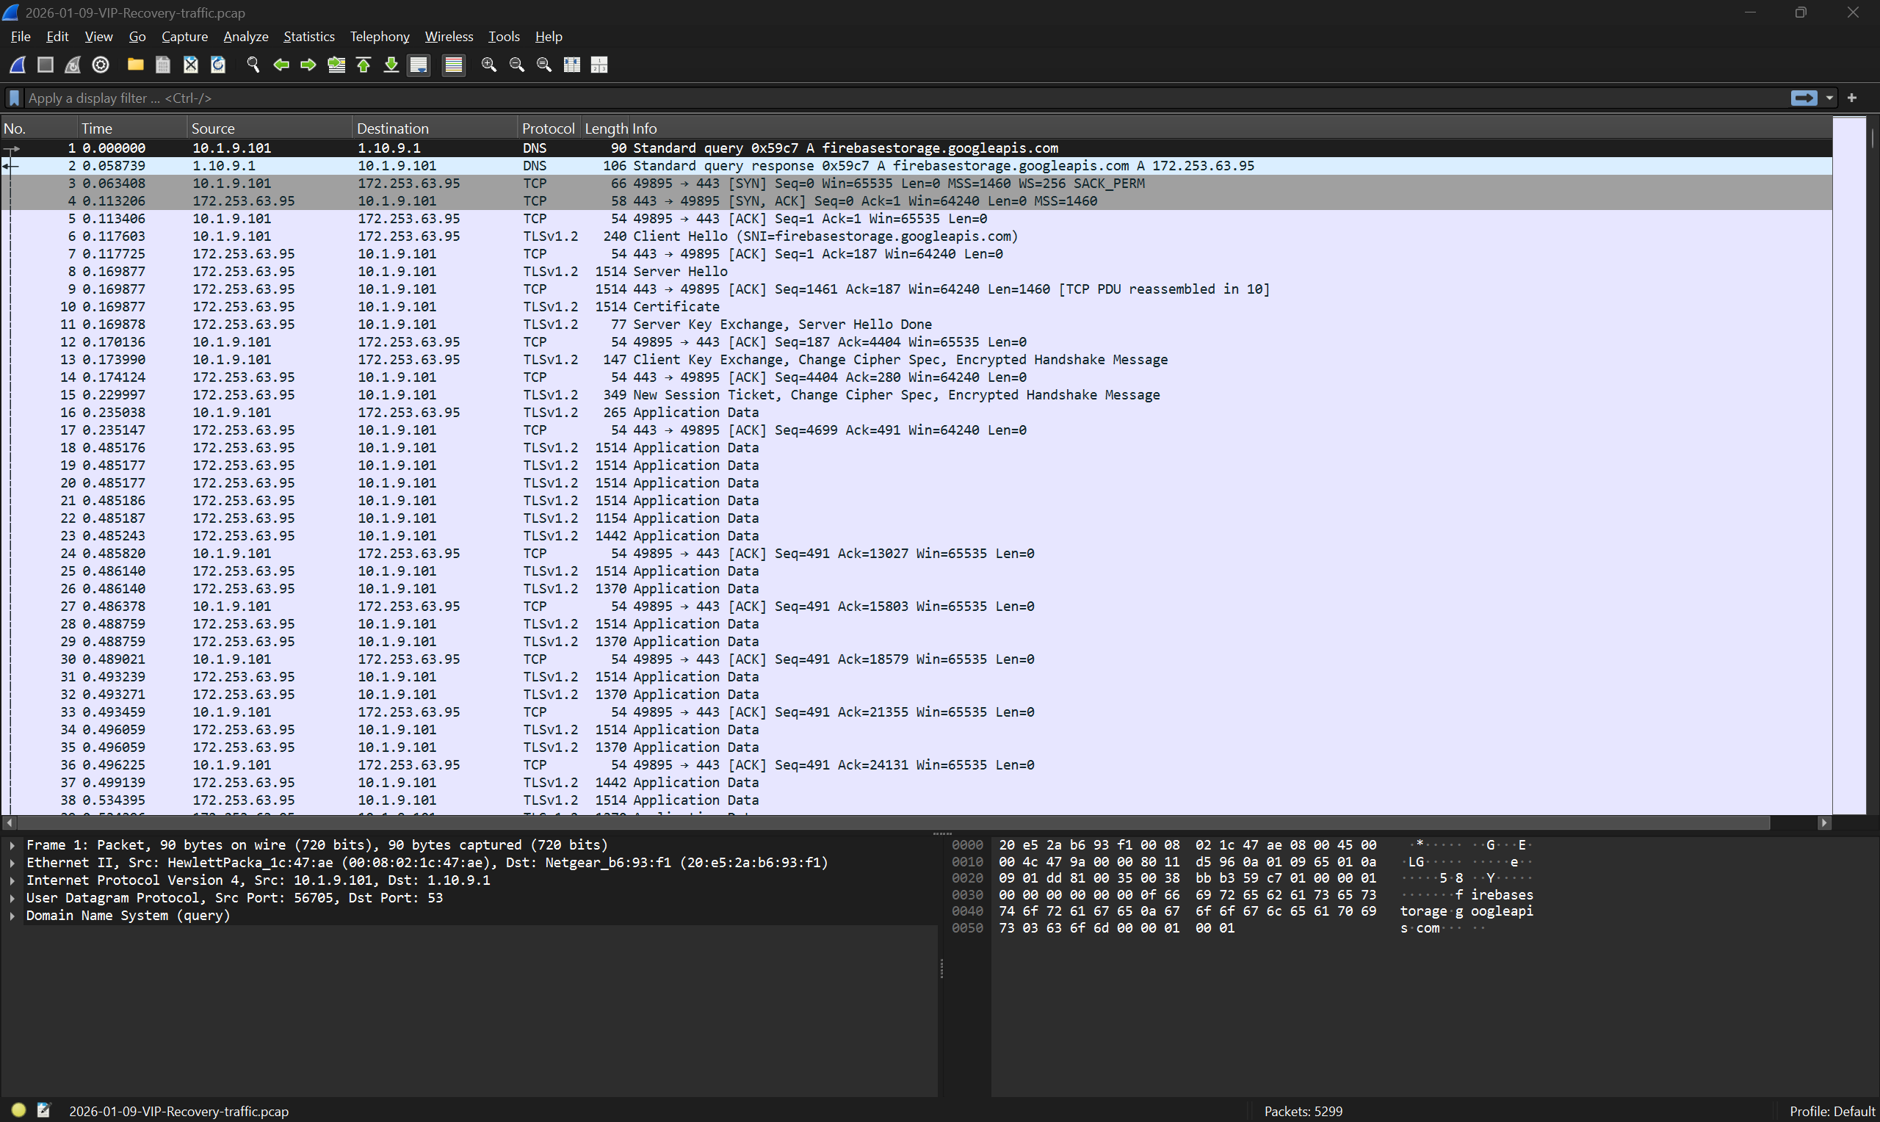Open the Wireless menu
Viewport: 1880px width, 1122px height.
pyautogui.click(x=448, y=36)
